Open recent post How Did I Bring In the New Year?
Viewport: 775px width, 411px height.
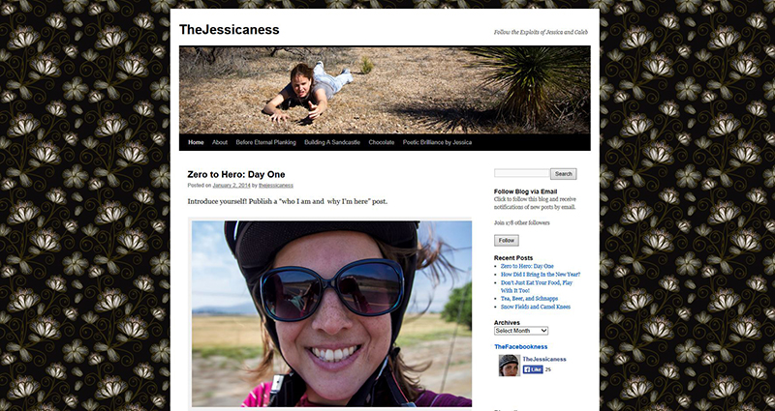(x=541, y=275)
